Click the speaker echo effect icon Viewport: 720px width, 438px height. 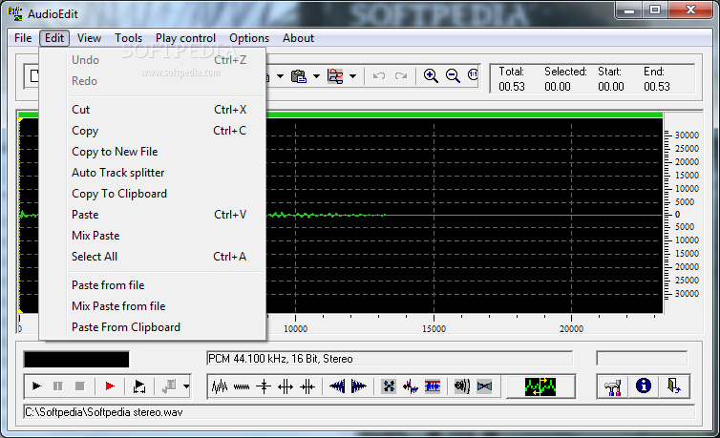[462, 386]
